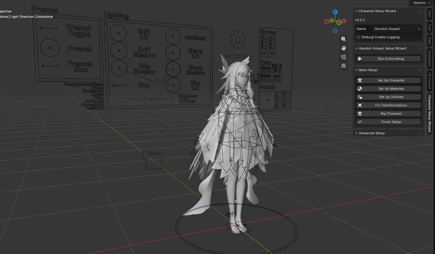Image resolution: width=435 pixels, height=254 pixels.
Task: Click the drag grip dots of Character Setup Wizard panel
Action: pyautogui.click(x=420, y=11)
